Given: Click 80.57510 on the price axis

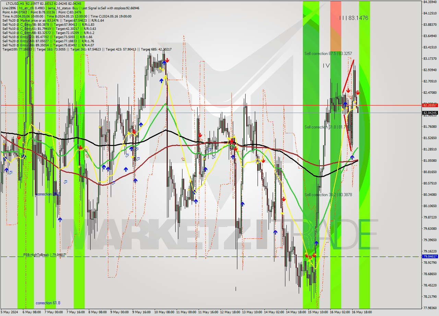Looking at the screenshot, I should [x=430, y=183].
